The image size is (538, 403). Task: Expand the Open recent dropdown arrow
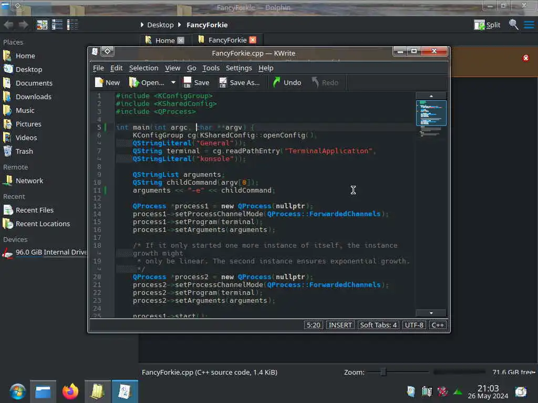(173, 82)
